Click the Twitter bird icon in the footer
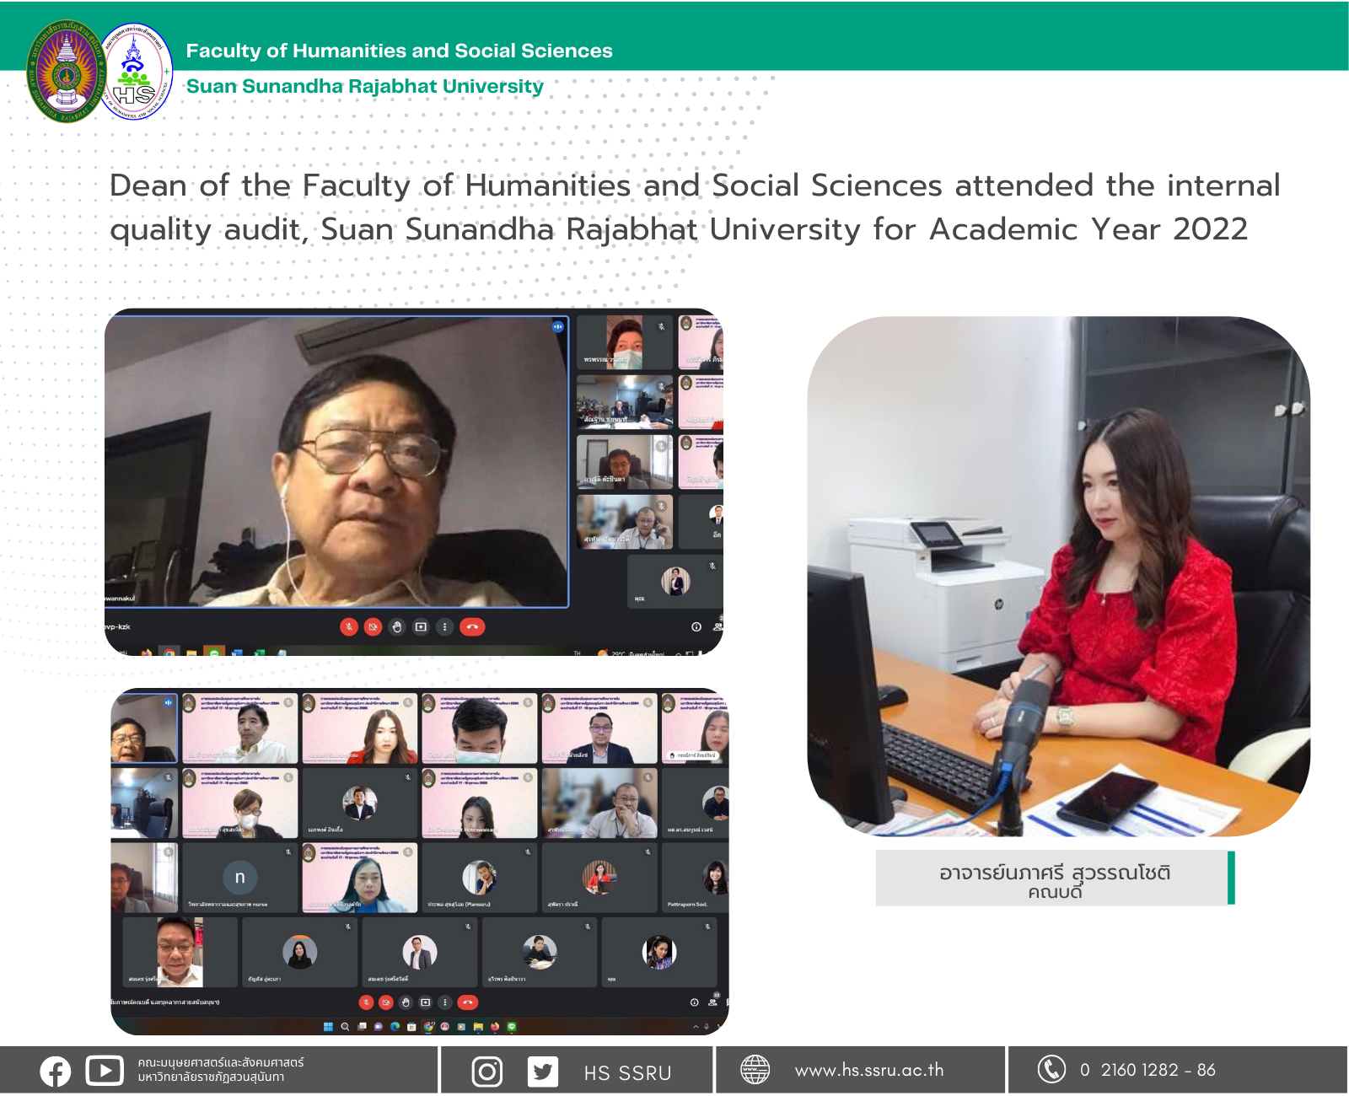The width and height of the screenshot is (1349, 1096). [x=542, y=1072]
